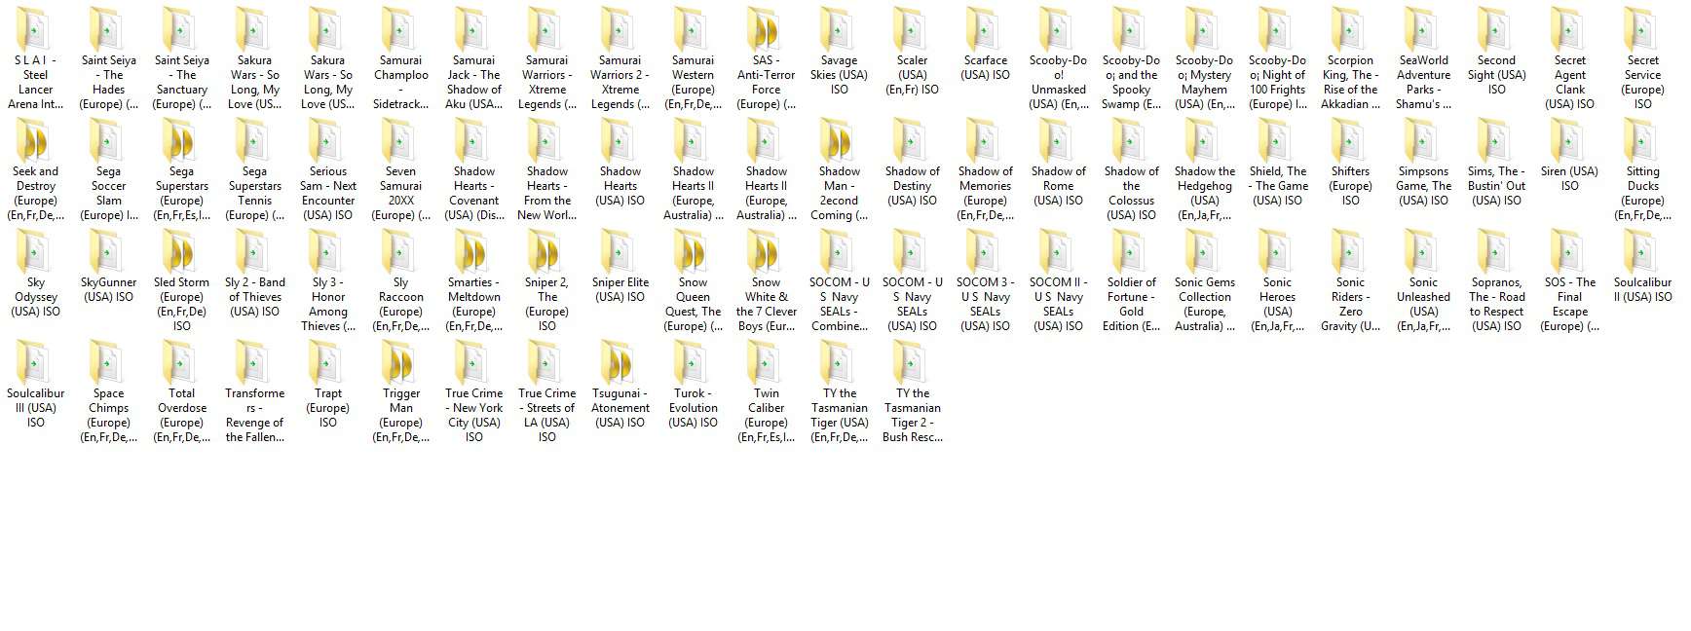The width and height of the screenshot is (1691, 631).
Task: Select the Serious Sam - Next Encounter folder icon
Action: [x=327, y=139]
